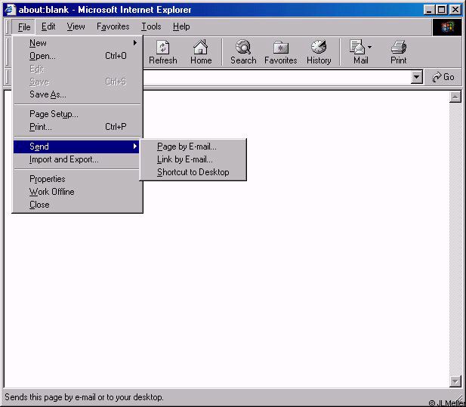Viewport: 466px width, 407px height.
Task: Choose Save As... from File menu
Action: [77, 94]
